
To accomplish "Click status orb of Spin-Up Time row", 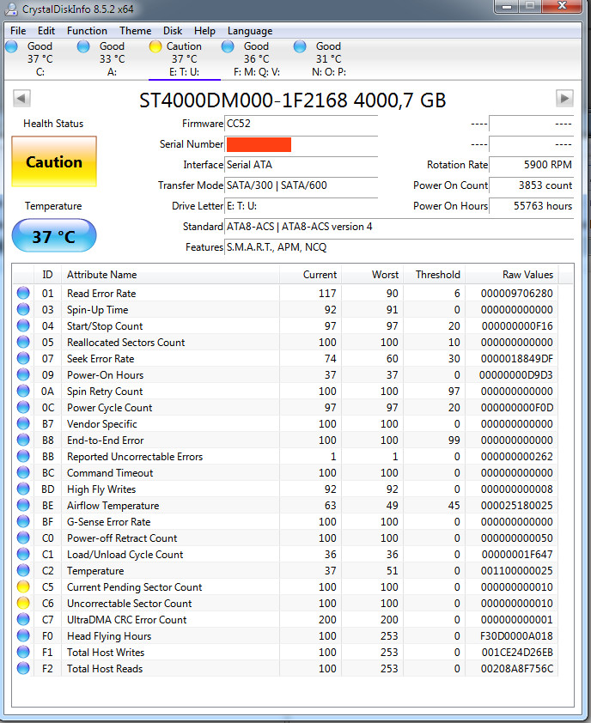I will click(23, 309).
